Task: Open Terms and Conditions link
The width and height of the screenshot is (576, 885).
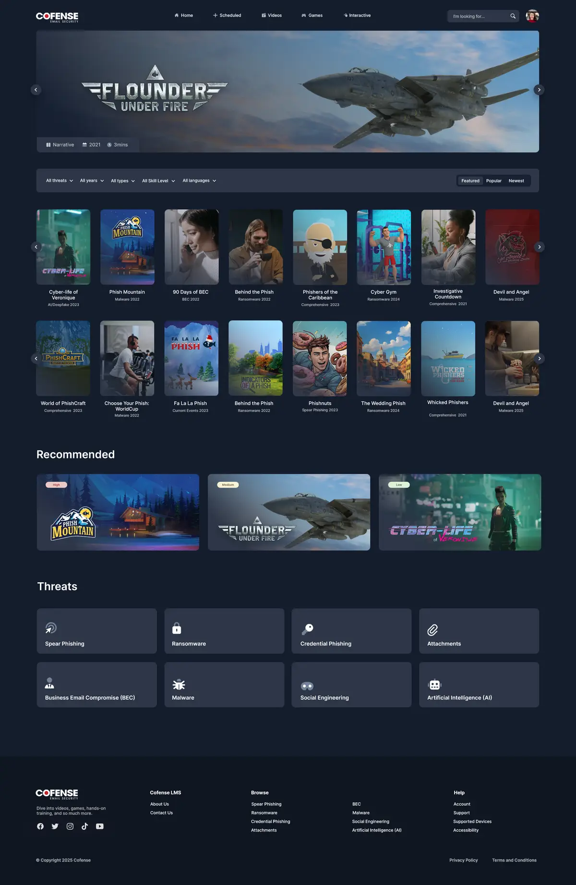Action: [x=514, y=860]
